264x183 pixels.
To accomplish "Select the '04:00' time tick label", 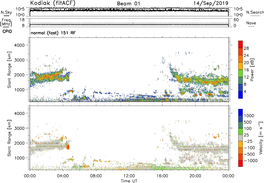I will (x=63, y=176).
